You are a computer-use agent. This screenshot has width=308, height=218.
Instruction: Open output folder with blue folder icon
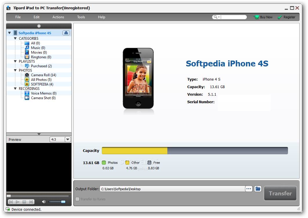click(258, 189)
